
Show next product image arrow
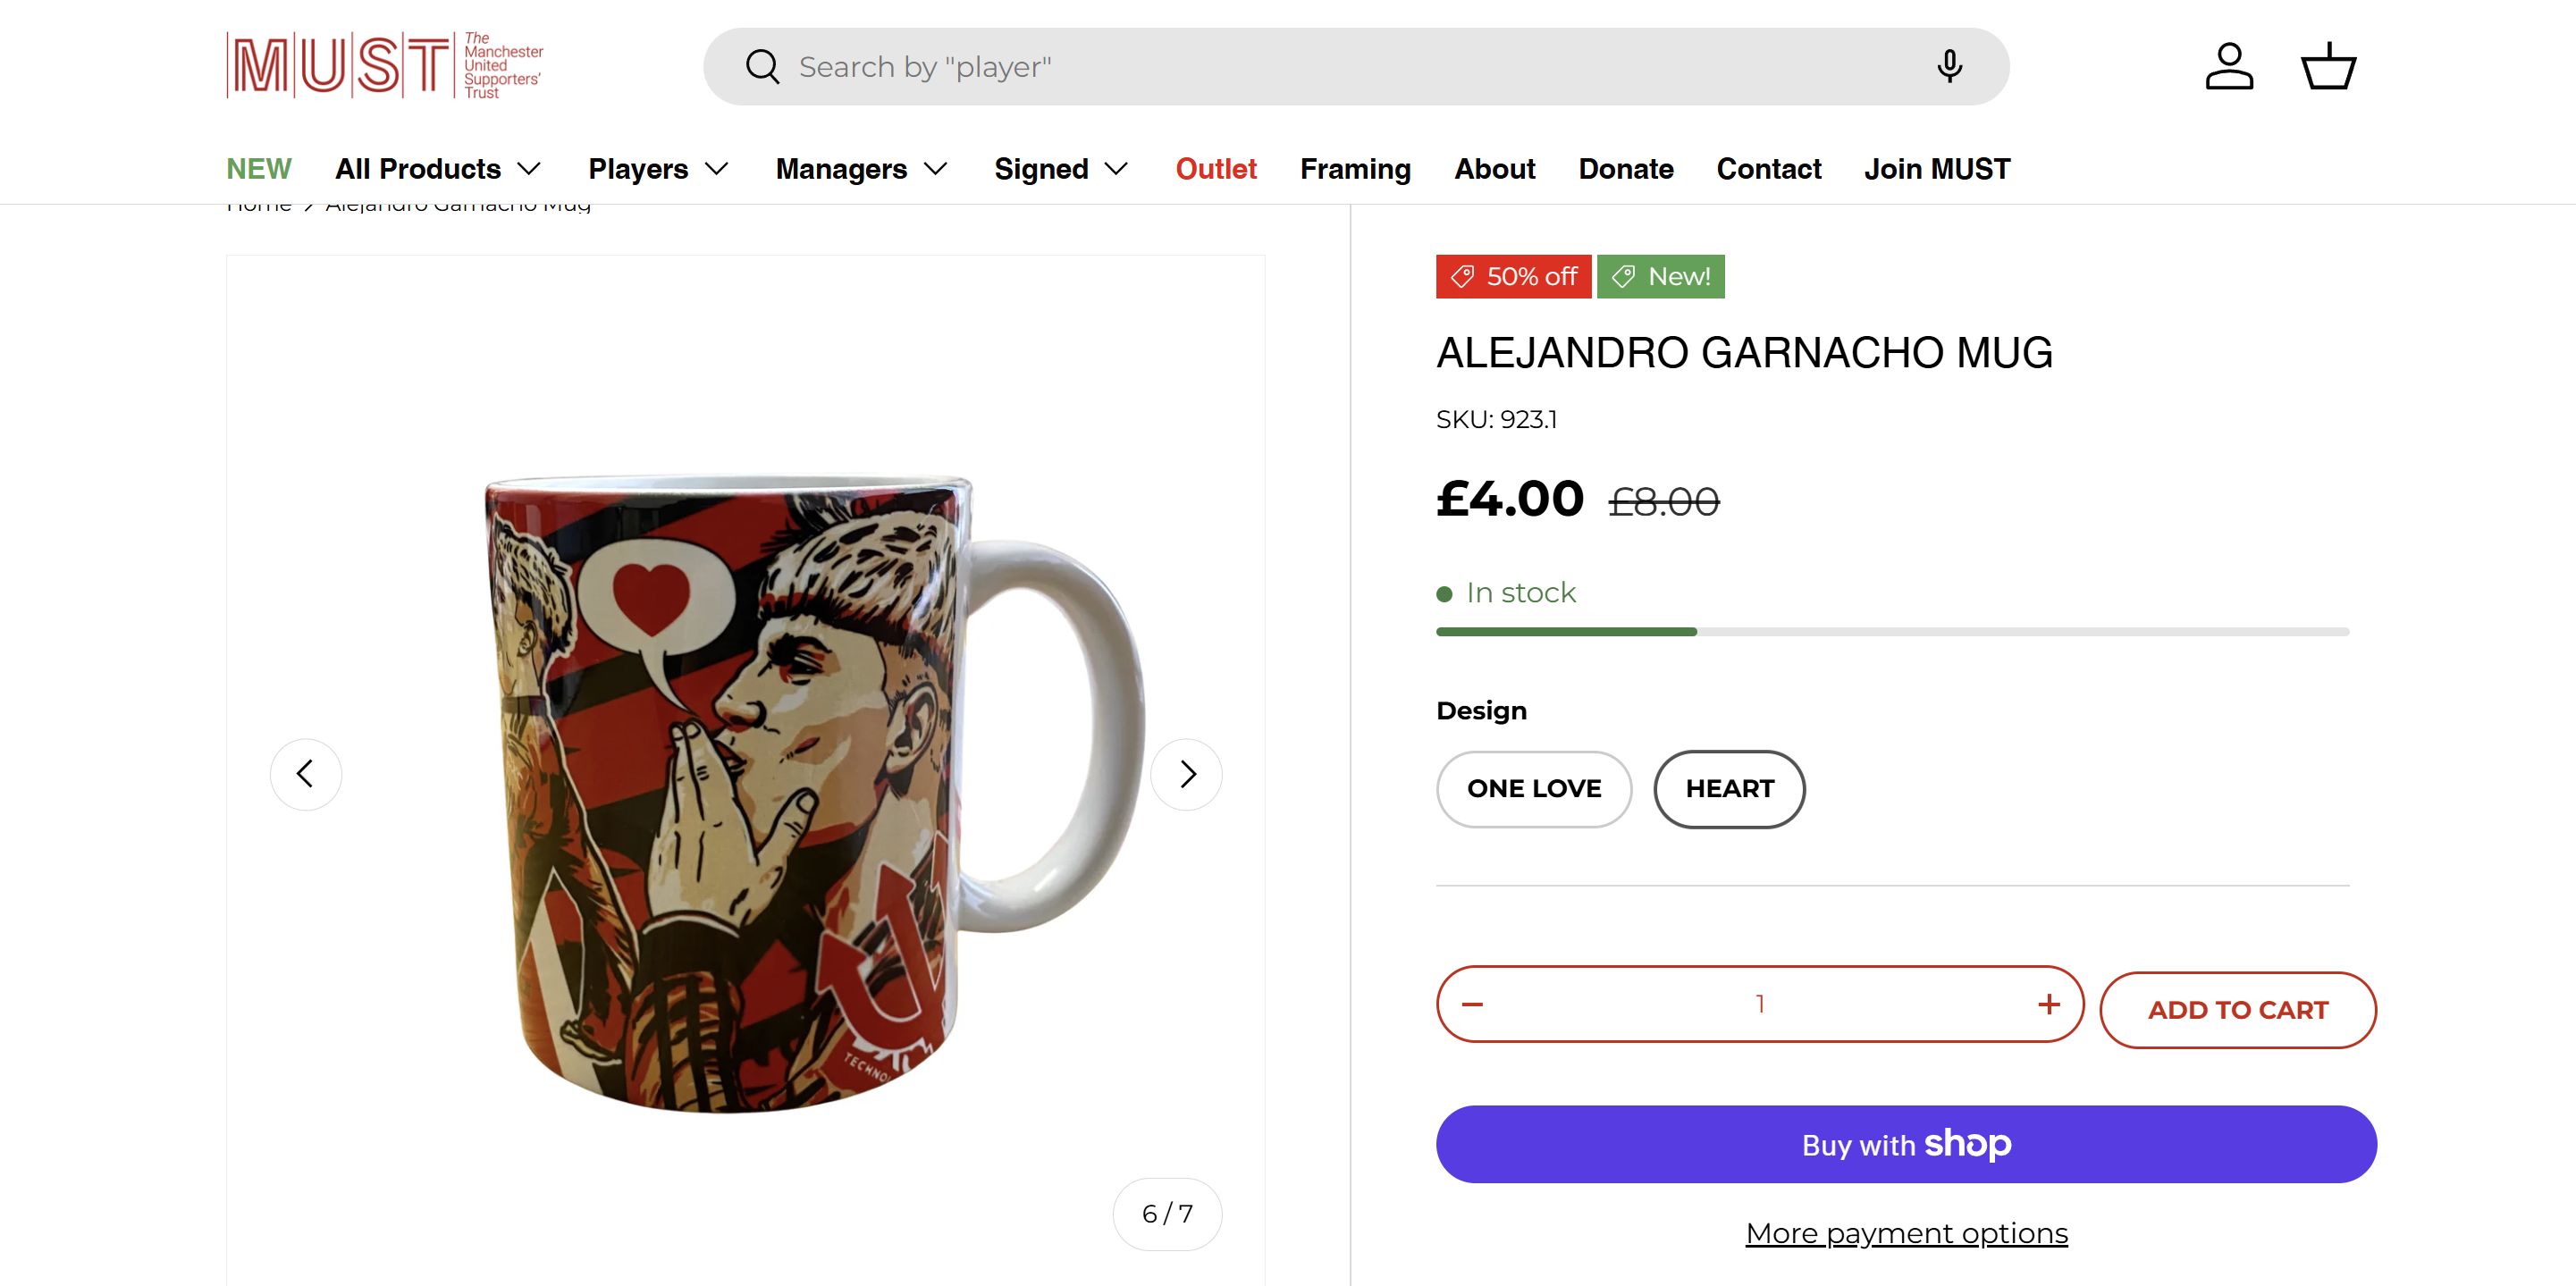1186,774
